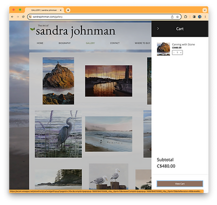Click the View Cart button
This screenshot has height=205, width=217.
[x=179, y=183]
